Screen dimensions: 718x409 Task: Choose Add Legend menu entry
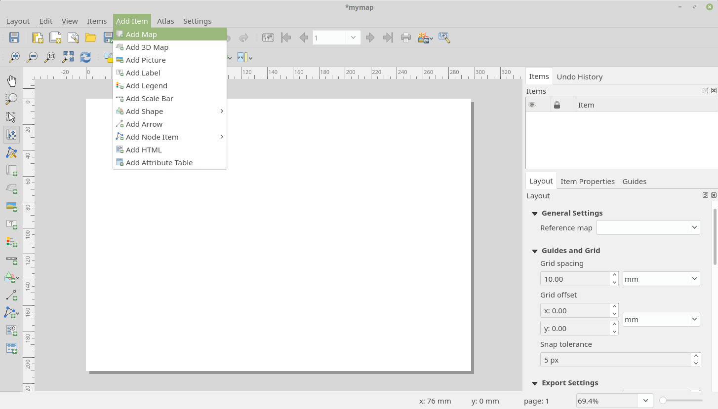170,85
